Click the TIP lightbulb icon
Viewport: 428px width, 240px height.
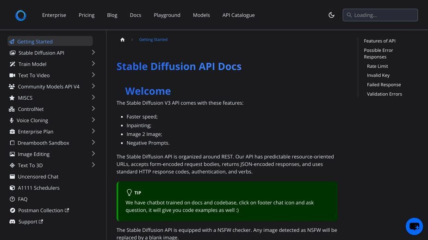click(x=129, y=192)
